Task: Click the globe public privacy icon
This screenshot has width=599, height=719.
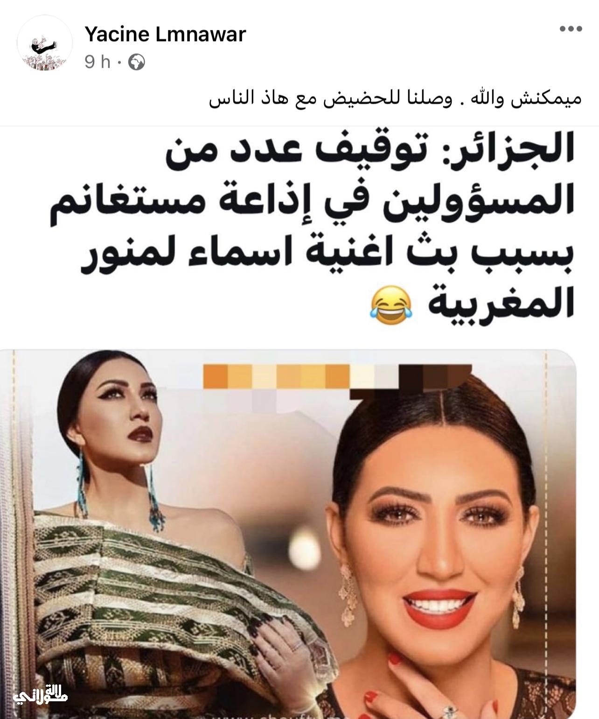Action: click(x=136, y=63)
